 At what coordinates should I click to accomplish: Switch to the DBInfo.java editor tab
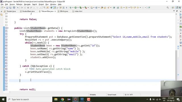[63, 11]
